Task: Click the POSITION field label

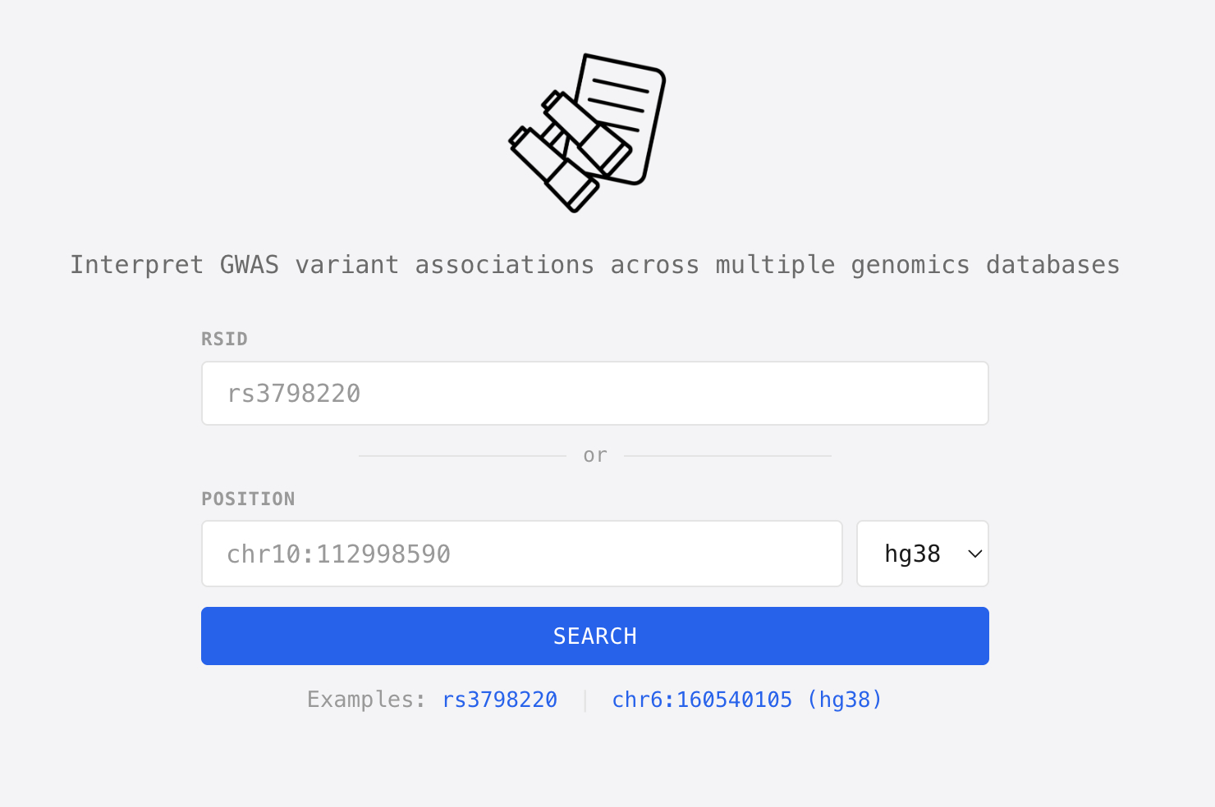Action: coord(248,499)
